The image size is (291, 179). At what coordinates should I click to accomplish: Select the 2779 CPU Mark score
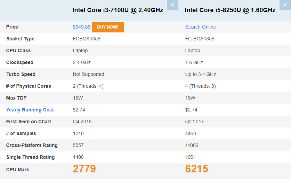[x=84, y=169]
